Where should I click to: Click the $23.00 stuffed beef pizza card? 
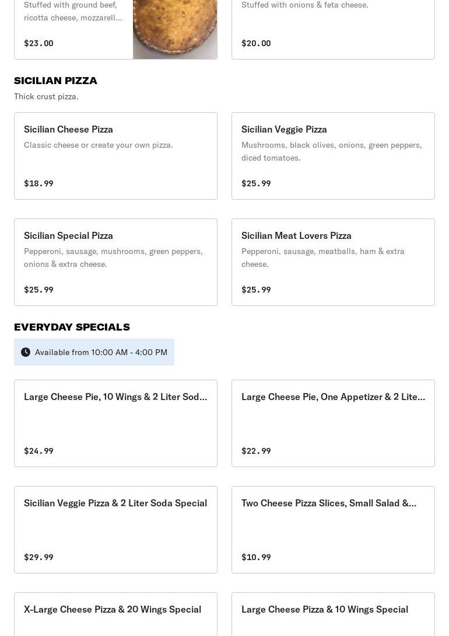point(73,29)
